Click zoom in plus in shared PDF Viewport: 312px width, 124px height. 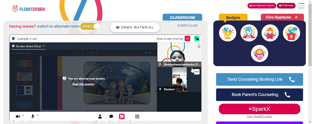(87, 53)
